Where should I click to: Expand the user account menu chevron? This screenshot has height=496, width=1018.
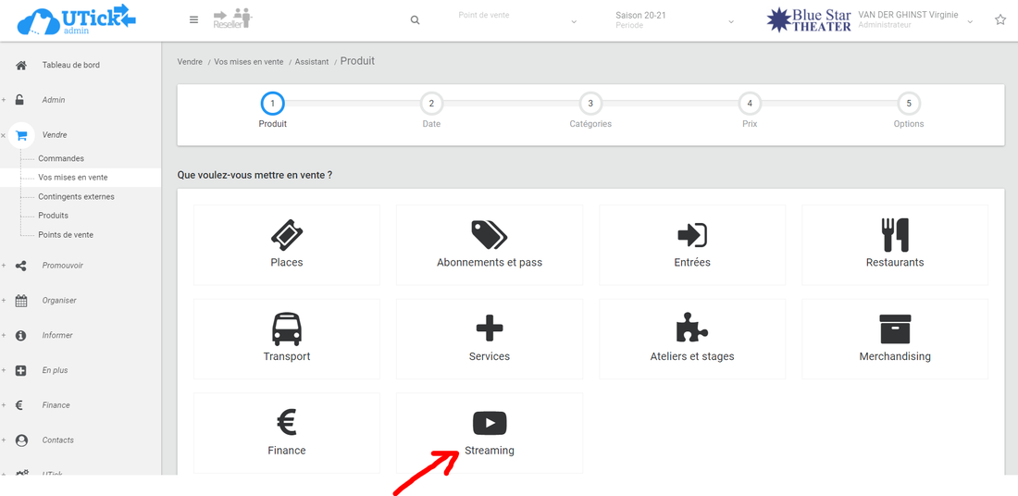[x=970, y=21]
